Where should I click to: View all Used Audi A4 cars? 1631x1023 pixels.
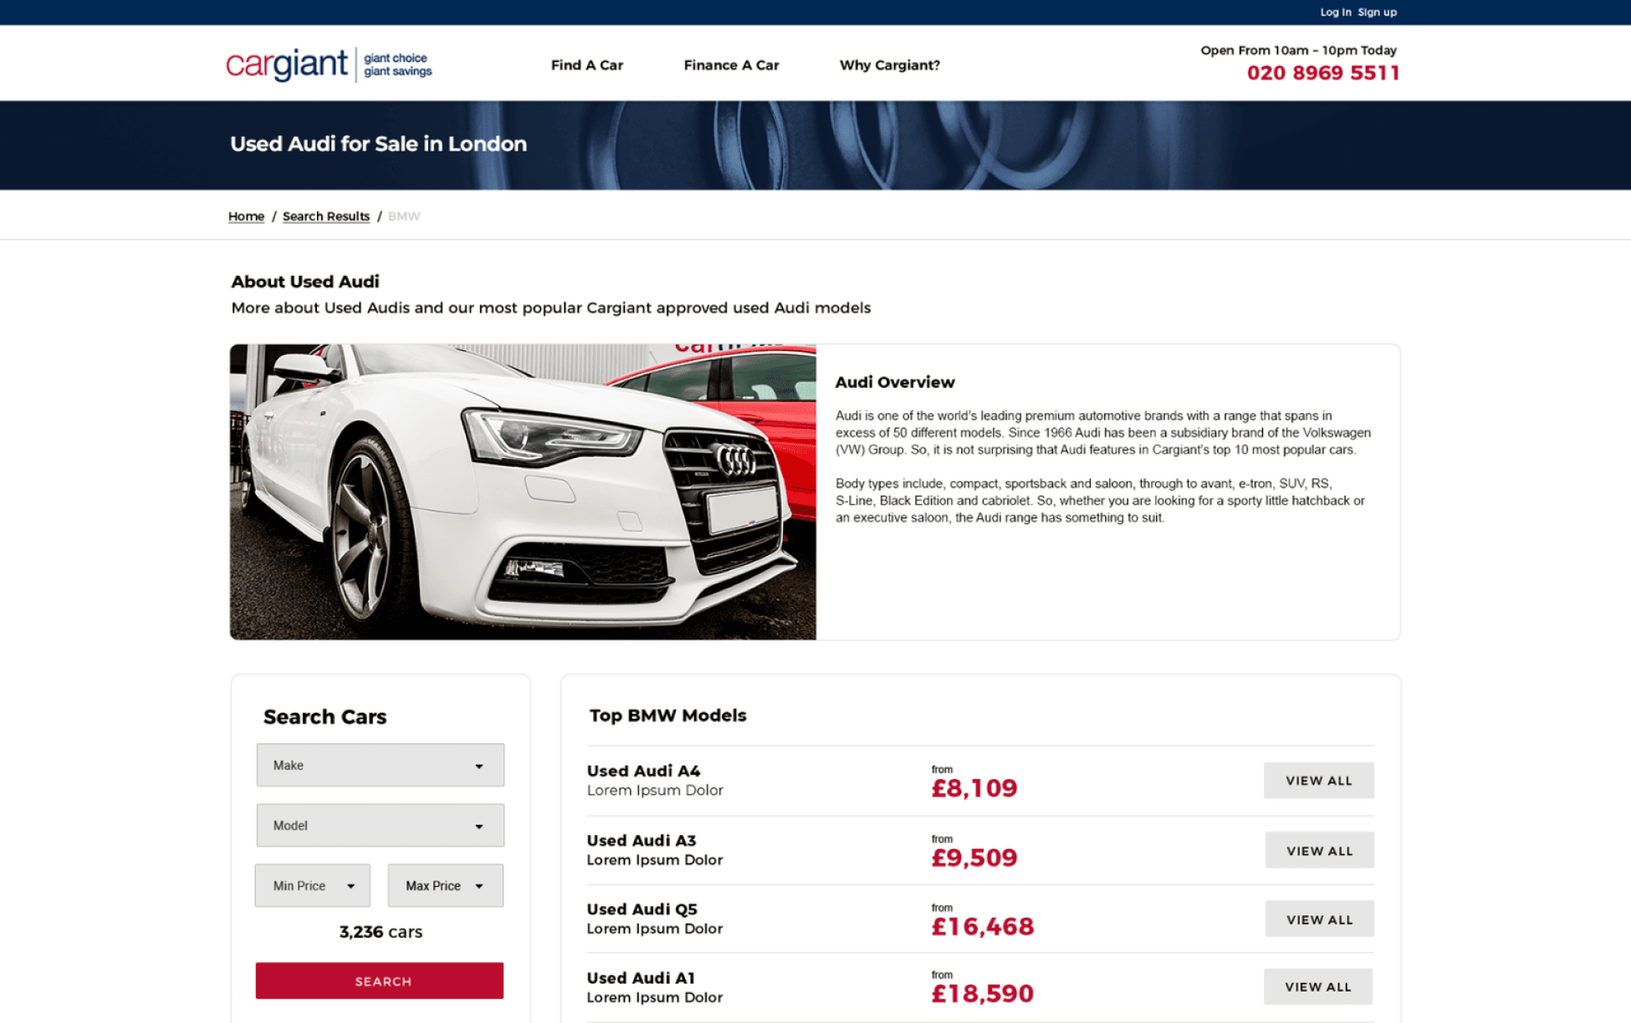(x=1318, y=780)
